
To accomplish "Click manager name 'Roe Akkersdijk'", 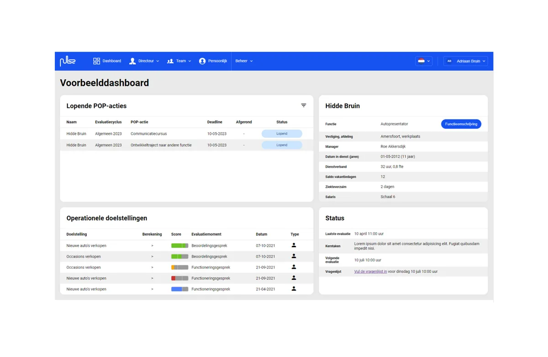I will click(393, 146).
